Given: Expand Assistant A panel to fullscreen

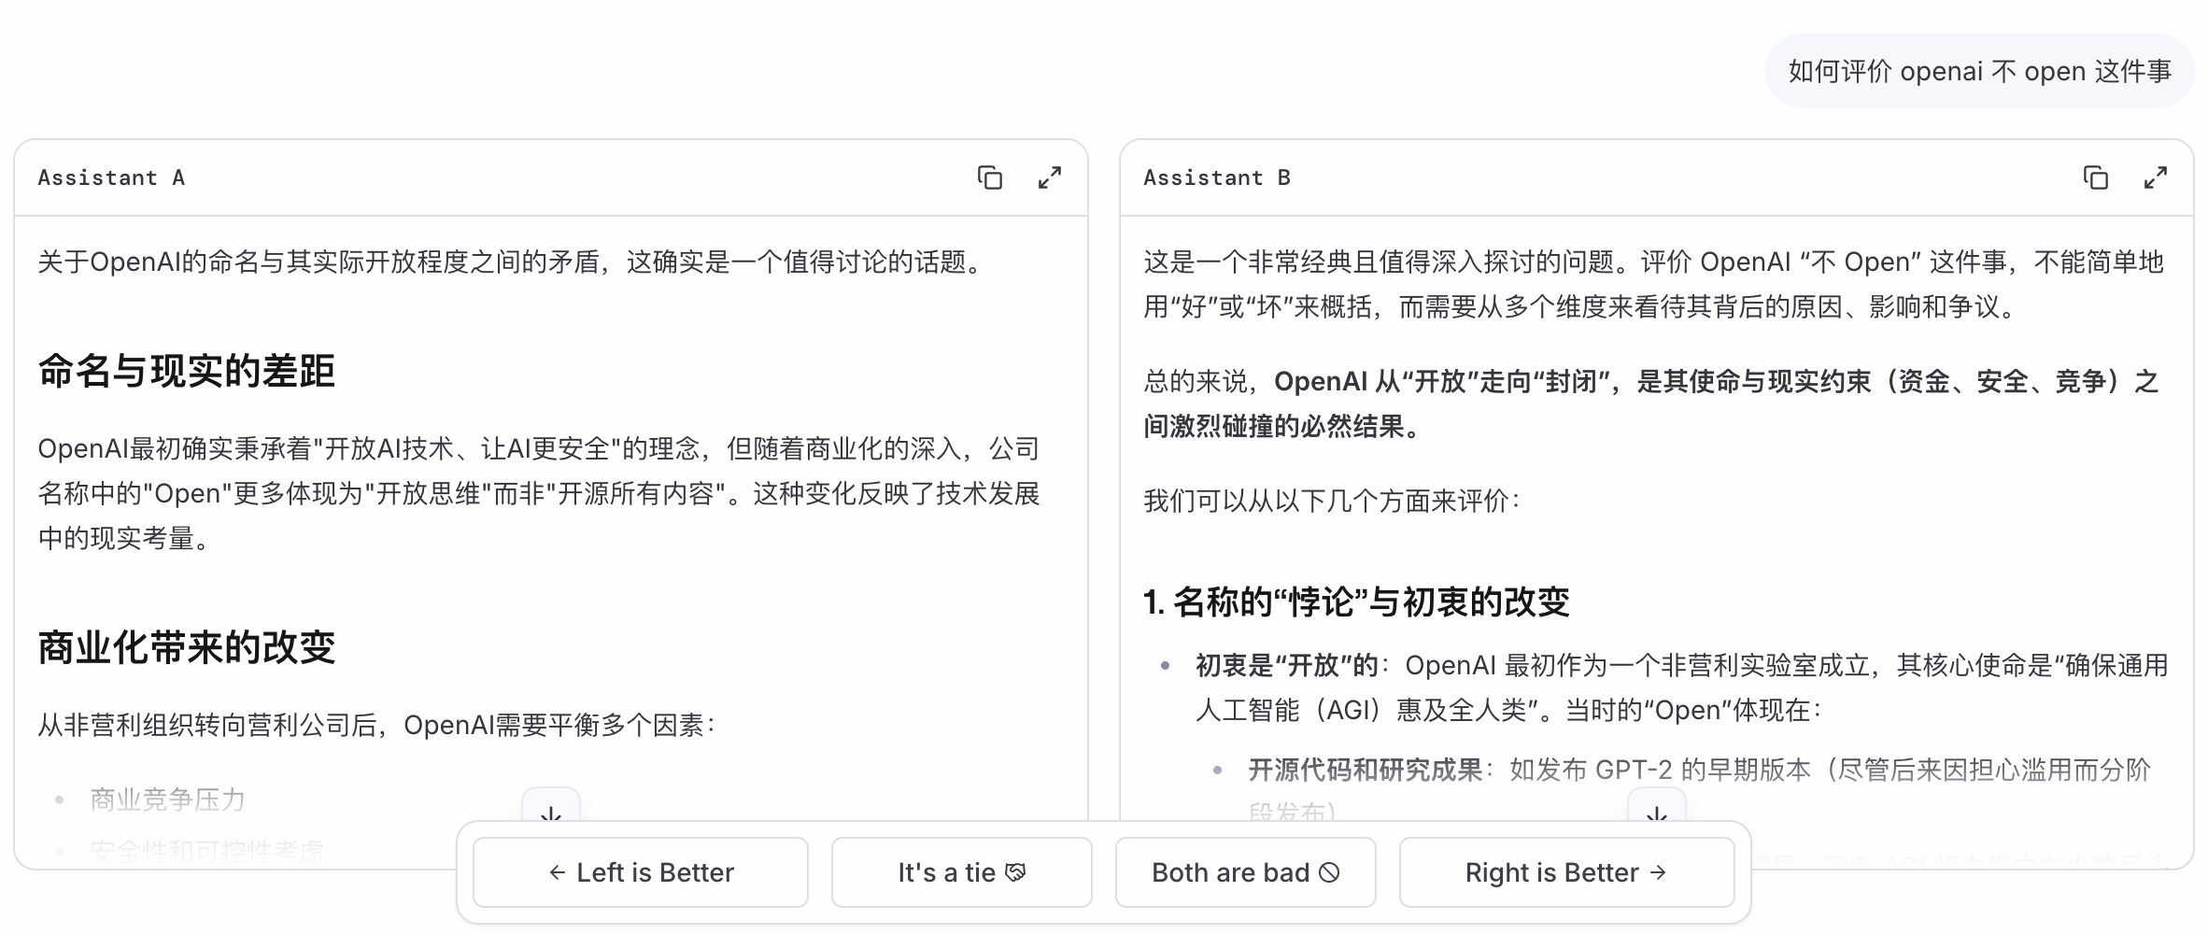Looking at the screenshot, I should (1050, 177).
